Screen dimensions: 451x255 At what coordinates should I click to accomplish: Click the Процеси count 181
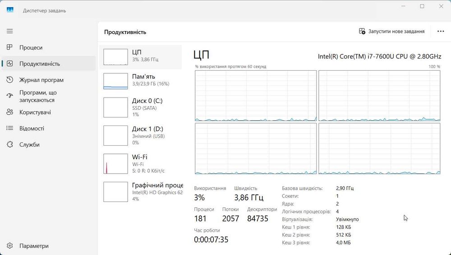(x=200, y=219)
